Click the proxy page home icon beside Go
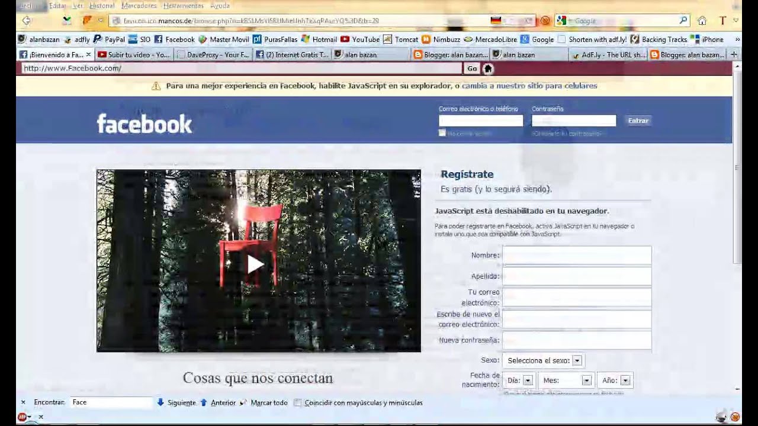758x426 pixels. tap(488, 69)
